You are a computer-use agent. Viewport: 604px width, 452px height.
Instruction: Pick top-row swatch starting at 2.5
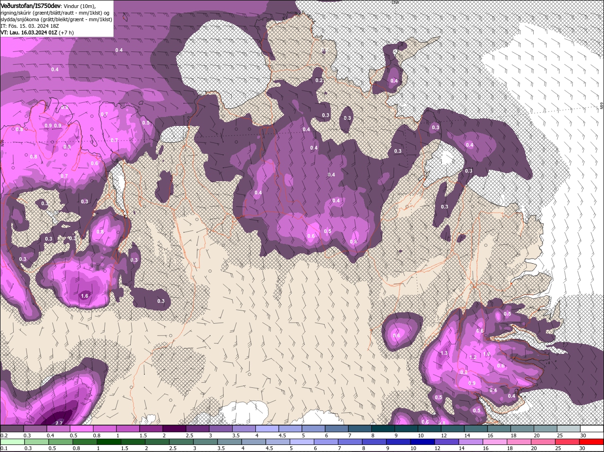[x=197, y=428]
